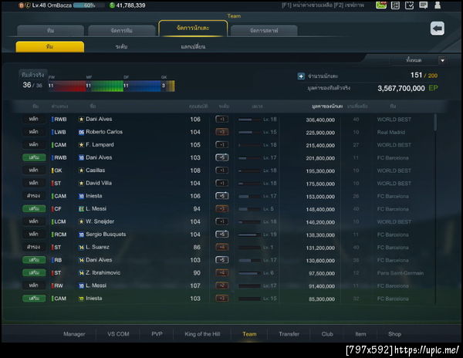Open the checklist tasks icon in top bar

click(x=409, y=5)
